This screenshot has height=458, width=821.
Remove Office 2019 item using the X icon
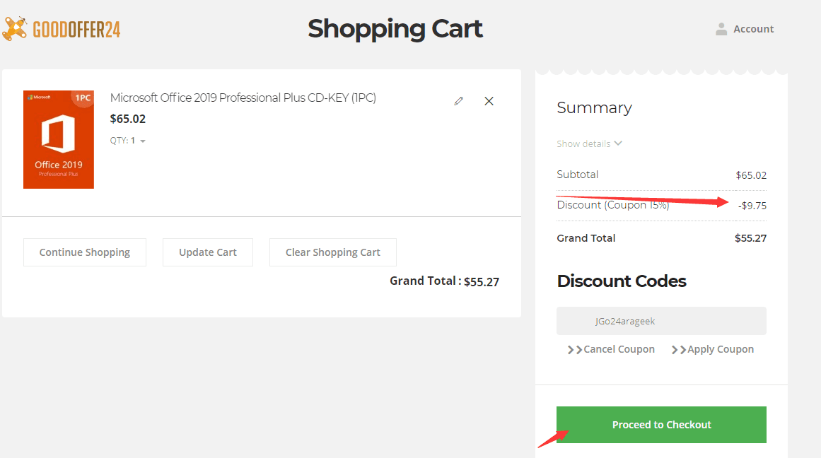(x=489, y=101)
